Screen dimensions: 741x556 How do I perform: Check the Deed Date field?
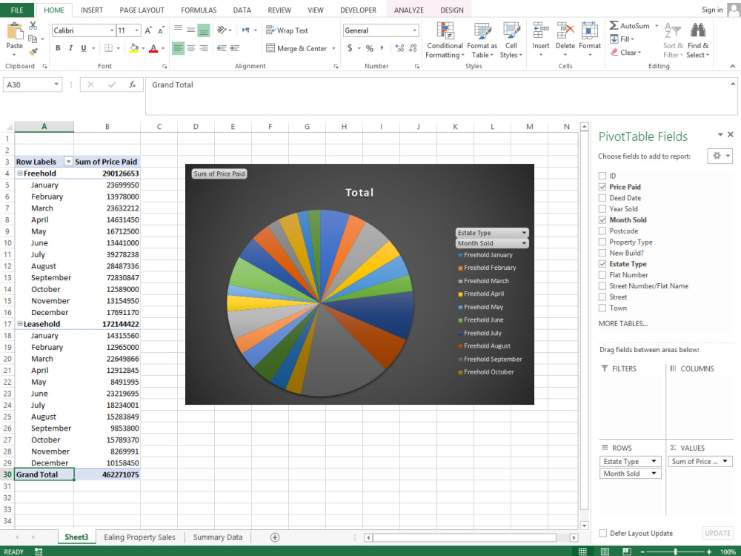pos(602,198)
